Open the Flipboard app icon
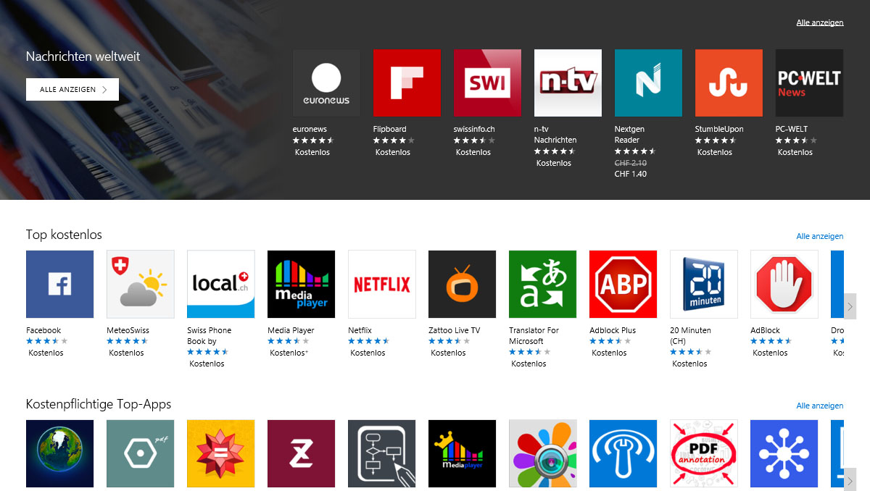 (x=407, y=83)
